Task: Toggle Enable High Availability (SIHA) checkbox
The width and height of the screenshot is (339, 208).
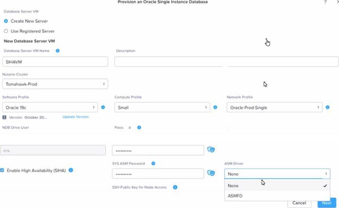Action: click(2, 170)
